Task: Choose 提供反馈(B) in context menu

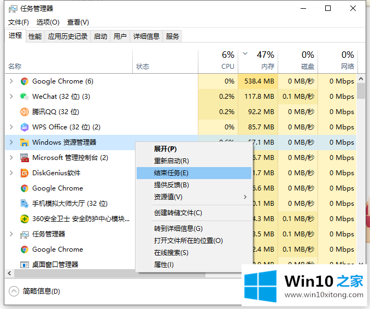Action: point(194,185)
